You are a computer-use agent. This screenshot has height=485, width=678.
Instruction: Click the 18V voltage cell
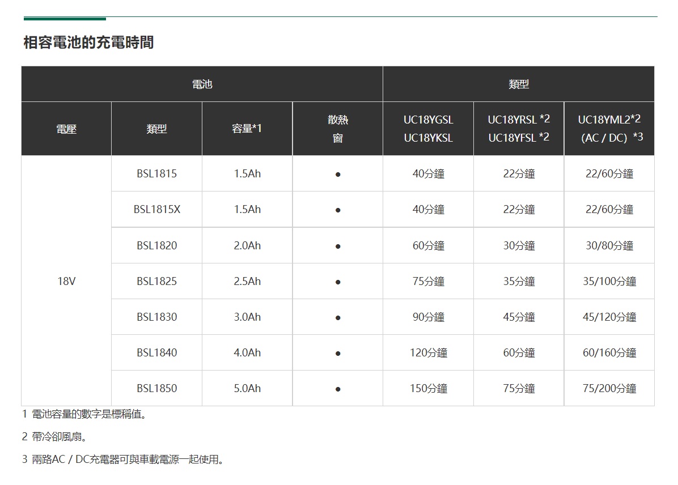(66, 281)
